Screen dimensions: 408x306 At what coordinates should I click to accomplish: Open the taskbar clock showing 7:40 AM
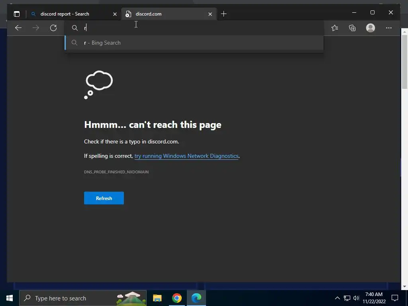tap(374, 298)
